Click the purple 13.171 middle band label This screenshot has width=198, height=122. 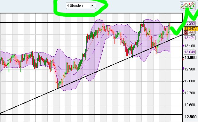[x=190, y=38]
